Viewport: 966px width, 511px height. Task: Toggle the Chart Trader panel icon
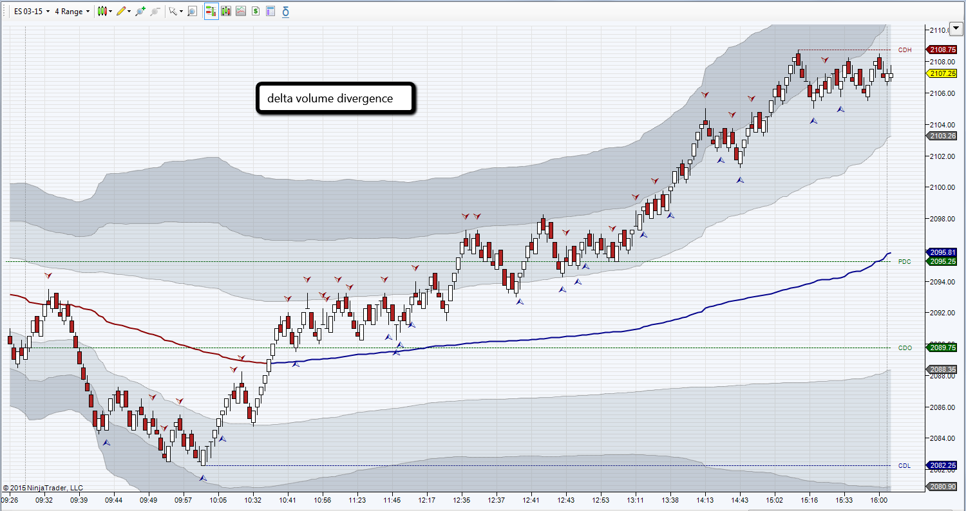pos(211,12)
